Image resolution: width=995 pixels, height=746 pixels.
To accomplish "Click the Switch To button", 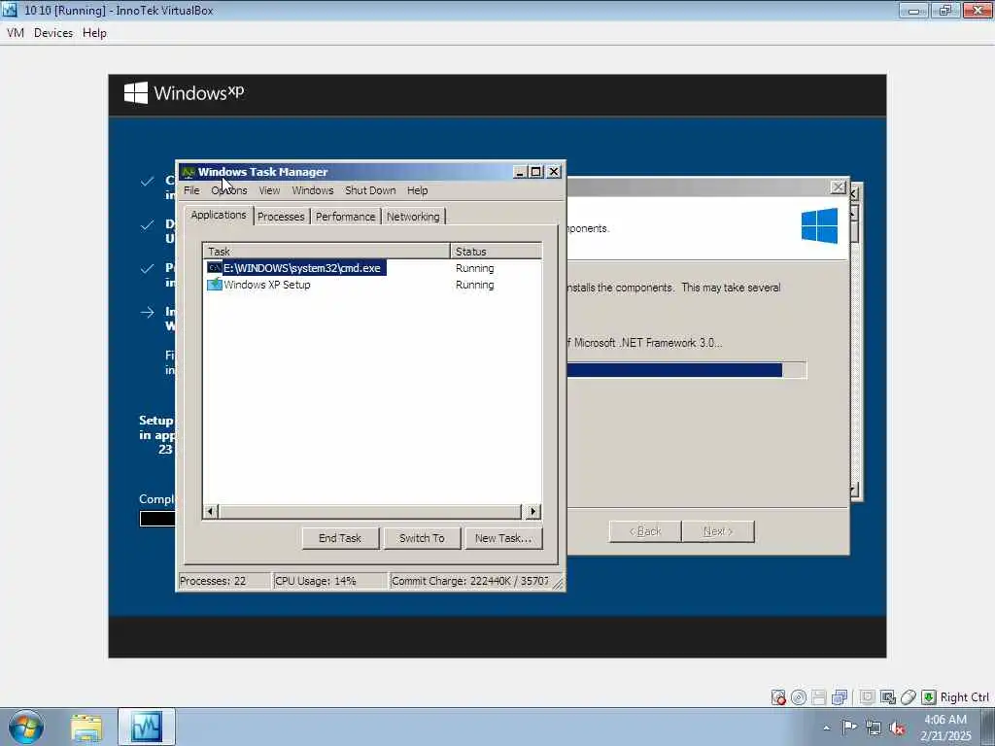I will pyautogui.click(x=422, y=538).
